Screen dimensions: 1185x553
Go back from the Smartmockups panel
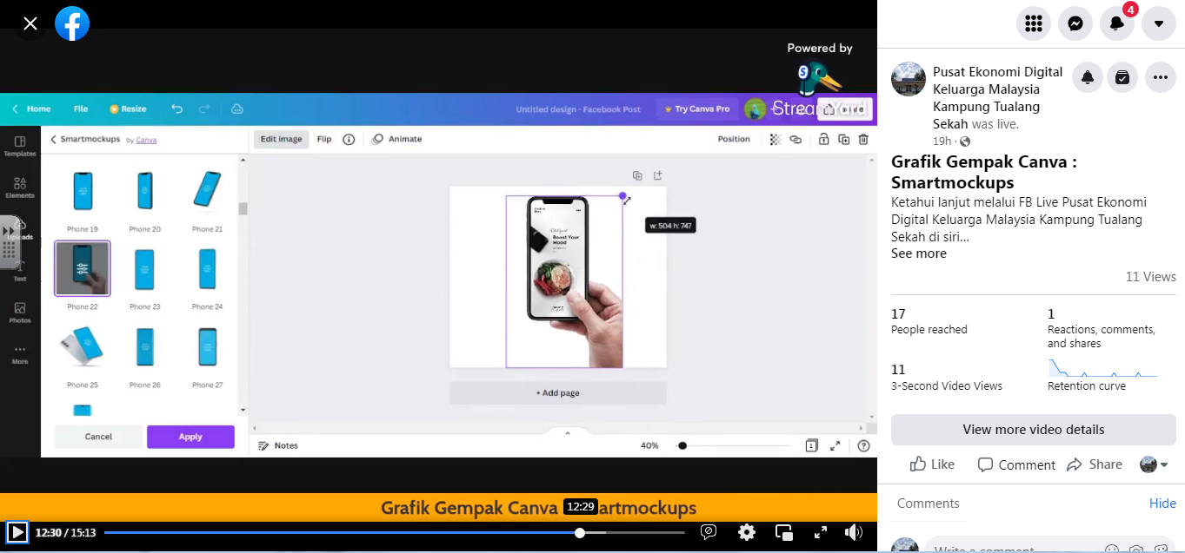[x=53, y=139]
